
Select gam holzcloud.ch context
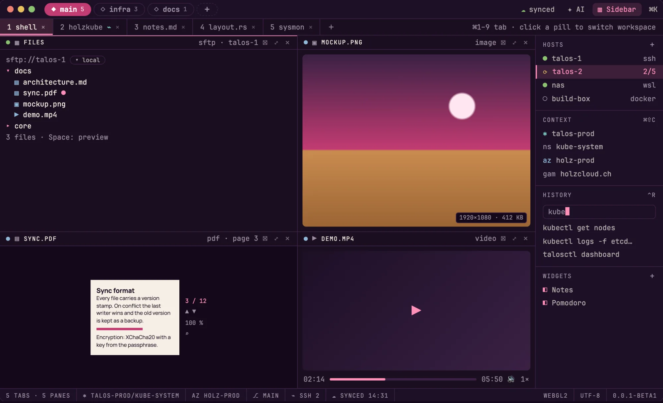599,174
